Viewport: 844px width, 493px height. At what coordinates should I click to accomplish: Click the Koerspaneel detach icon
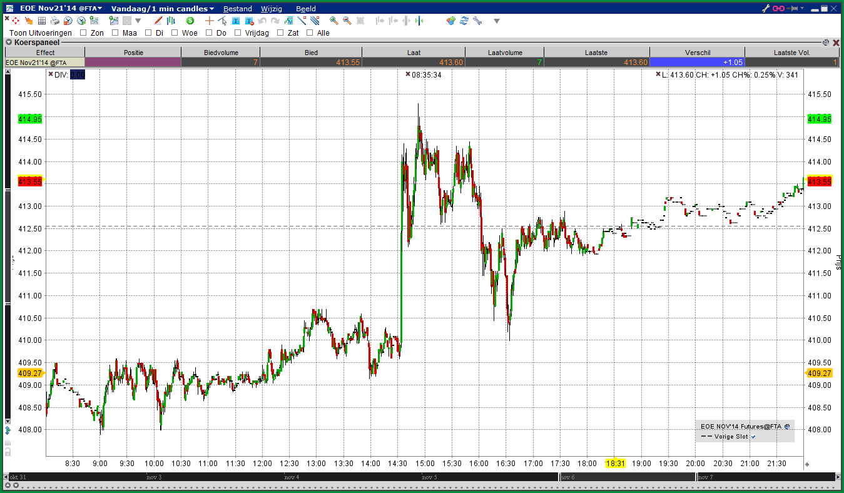pyautogui.click(x=826, y=43)
